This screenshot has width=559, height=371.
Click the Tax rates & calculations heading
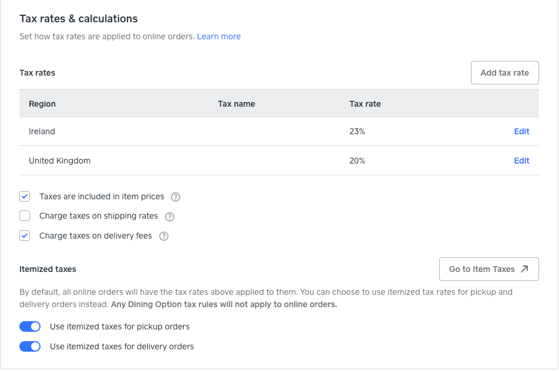coord(79,19)
